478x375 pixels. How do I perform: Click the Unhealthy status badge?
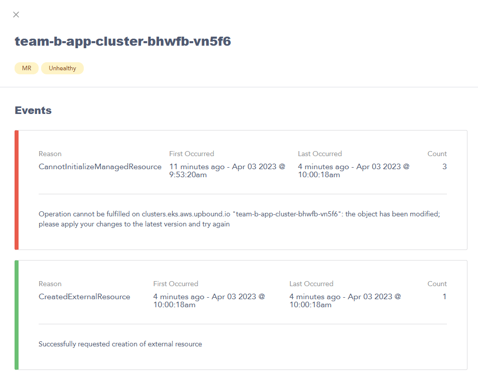click(x=62, y=68)
